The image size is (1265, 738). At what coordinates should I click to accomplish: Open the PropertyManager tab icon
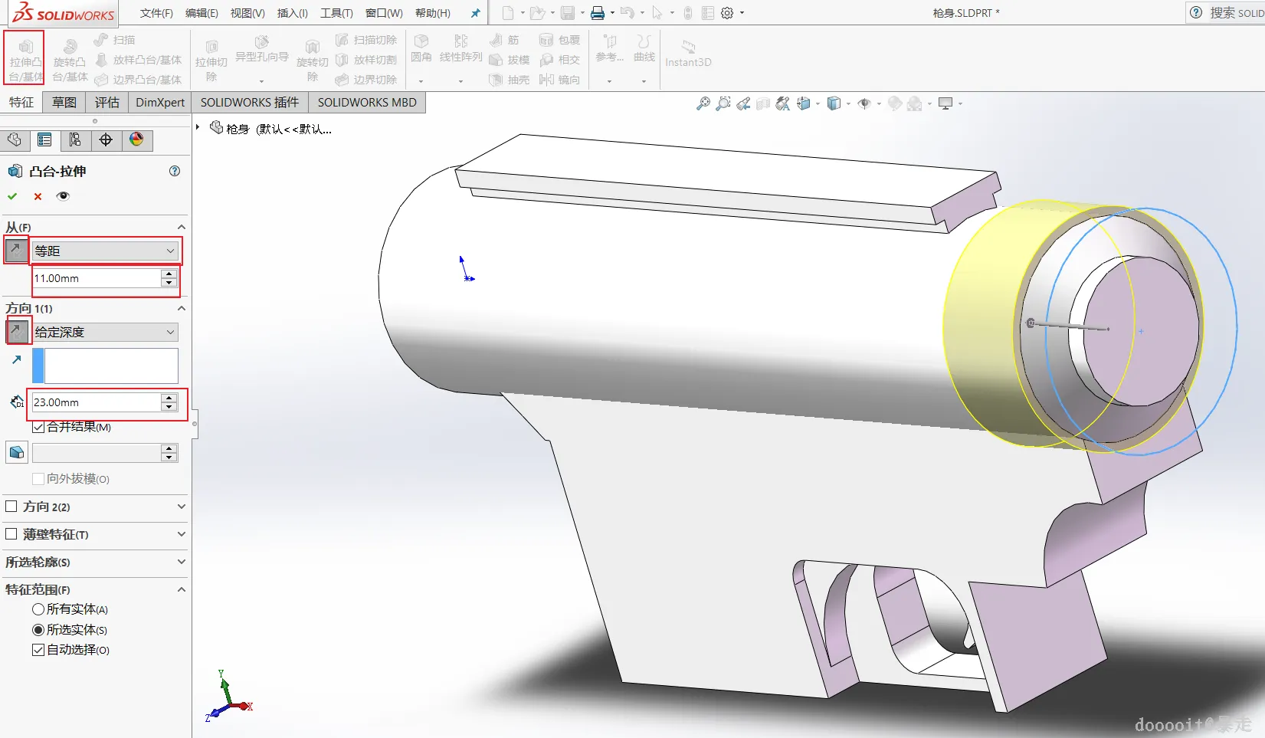(44, 139)
